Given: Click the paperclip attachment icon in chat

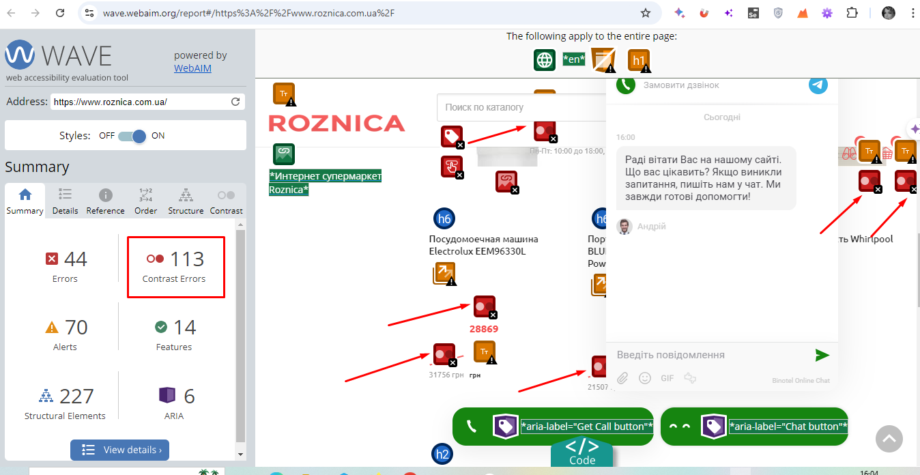Looking at the screenshot, I should click(x=622, y=378).
